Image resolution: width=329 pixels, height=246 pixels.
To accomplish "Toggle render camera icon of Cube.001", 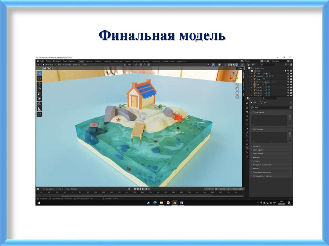I will (x=291, y=76).
